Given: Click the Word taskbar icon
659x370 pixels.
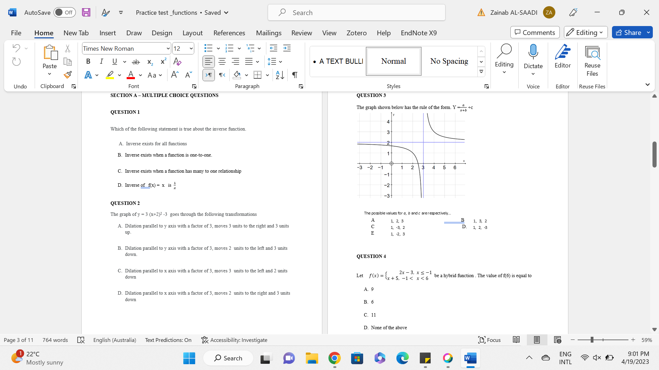Looking at the screenshot, I should pyautogui.click(x=469, y=358).
